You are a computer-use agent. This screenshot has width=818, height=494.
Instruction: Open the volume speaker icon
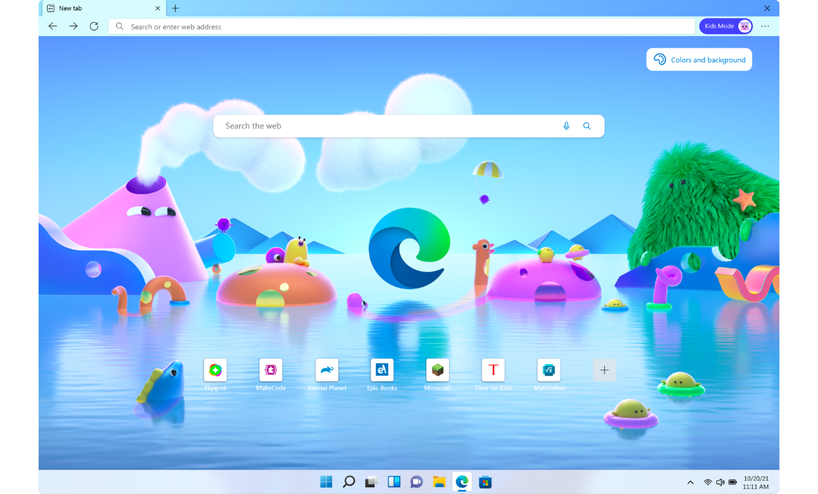[x=720, y=482]
